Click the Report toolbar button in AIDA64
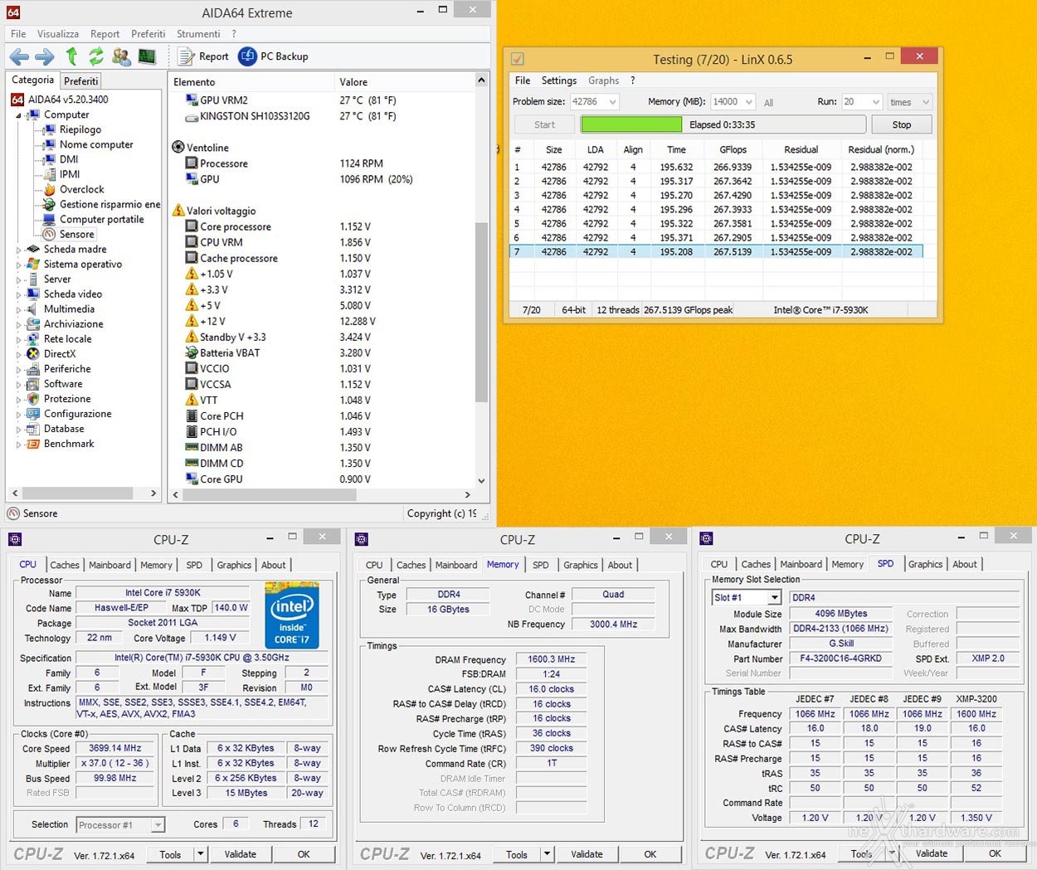Viewport: 1037px width, 870px height. pos(204,56)
